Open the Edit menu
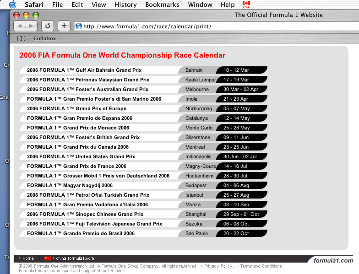359x274 pixels. point(77,5)
